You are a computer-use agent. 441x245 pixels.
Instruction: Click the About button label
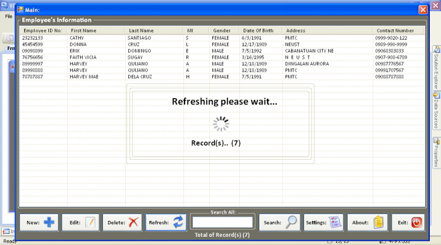click(360, 223)
